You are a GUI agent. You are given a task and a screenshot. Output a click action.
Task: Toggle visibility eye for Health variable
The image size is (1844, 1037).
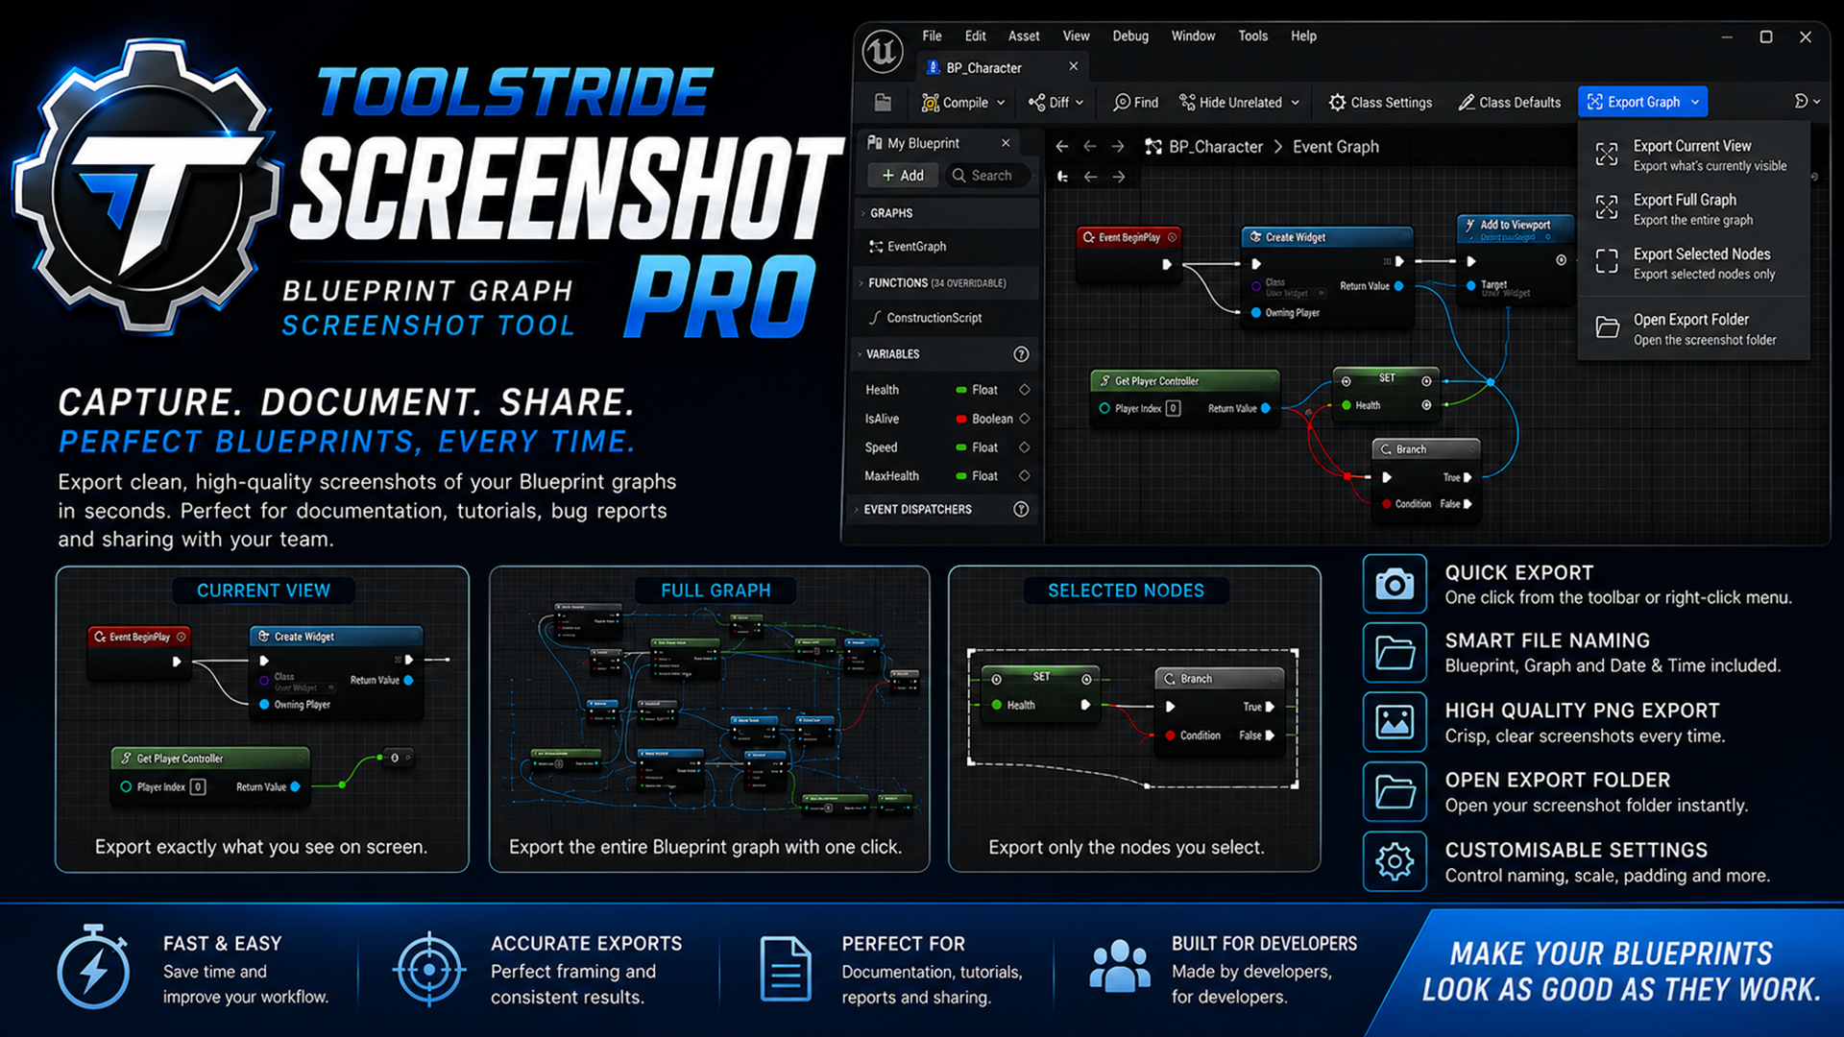(x=1024, y=390)
